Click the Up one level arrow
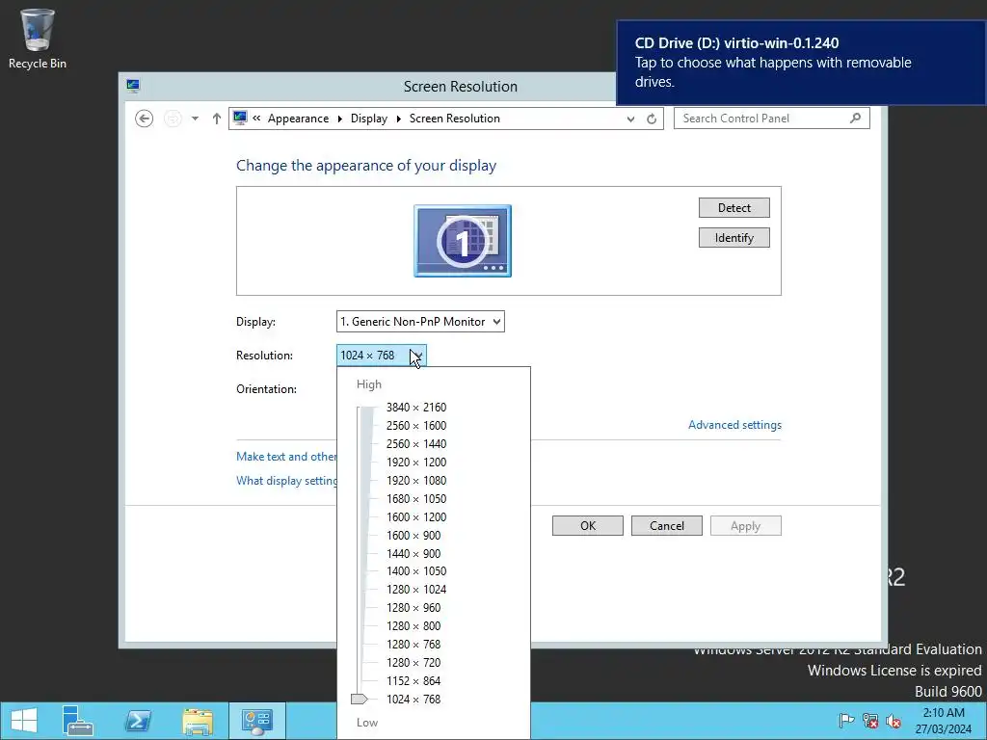Viewport: 987px width, 740px height. 217,119
